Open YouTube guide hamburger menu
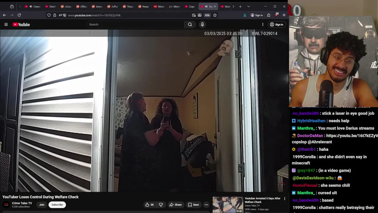The width and height of the screenshot is (378, 213). (x=6, y=25)
